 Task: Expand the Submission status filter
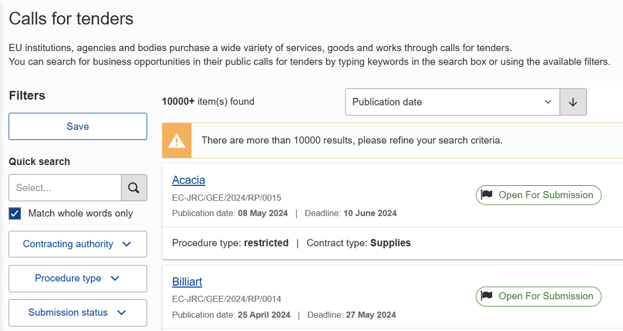coord(78,313)
